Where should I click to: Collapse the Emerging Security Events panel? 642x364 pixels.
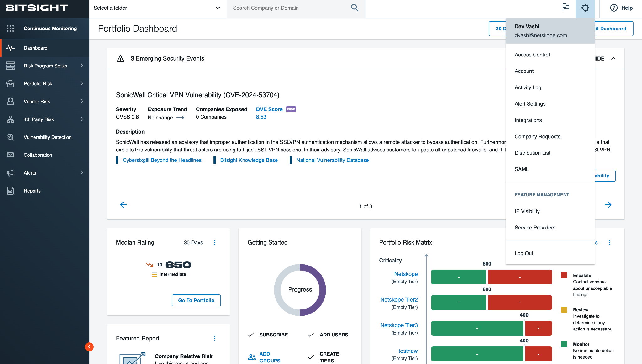pos(613,59)
